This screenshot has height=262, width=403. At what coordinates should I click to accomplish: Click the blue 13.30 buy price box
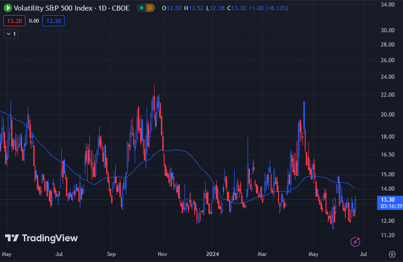53,21
